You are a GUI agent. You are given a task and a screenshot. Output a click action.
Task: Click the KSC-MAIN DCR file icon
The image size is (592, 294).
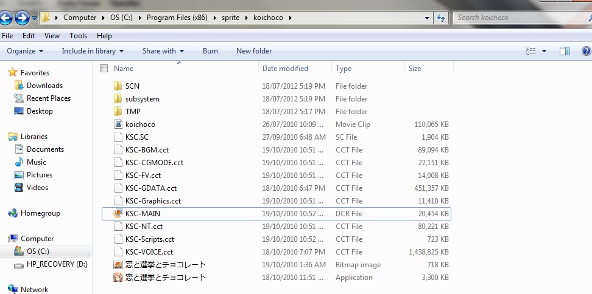point(118,214)
